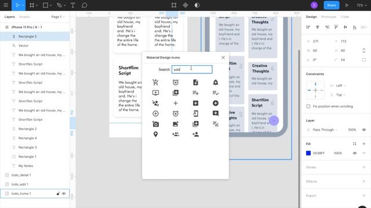Choose the add to home screen phone icon
The width and height of the screenshot is (371, 208).
pos(195,113)
